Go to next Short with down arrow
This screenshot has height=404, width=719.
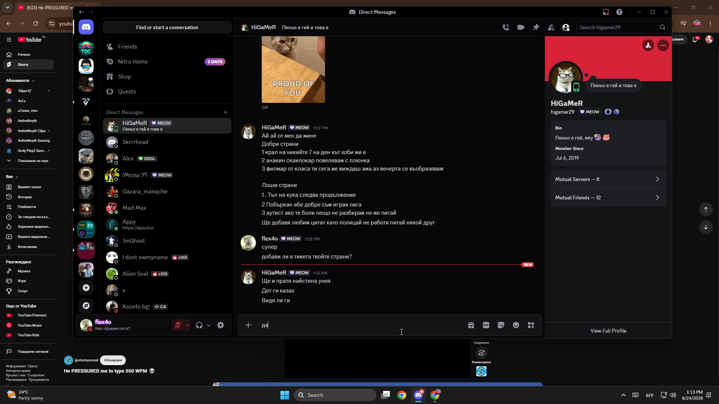pyautogui.click(x=706, y=227)
